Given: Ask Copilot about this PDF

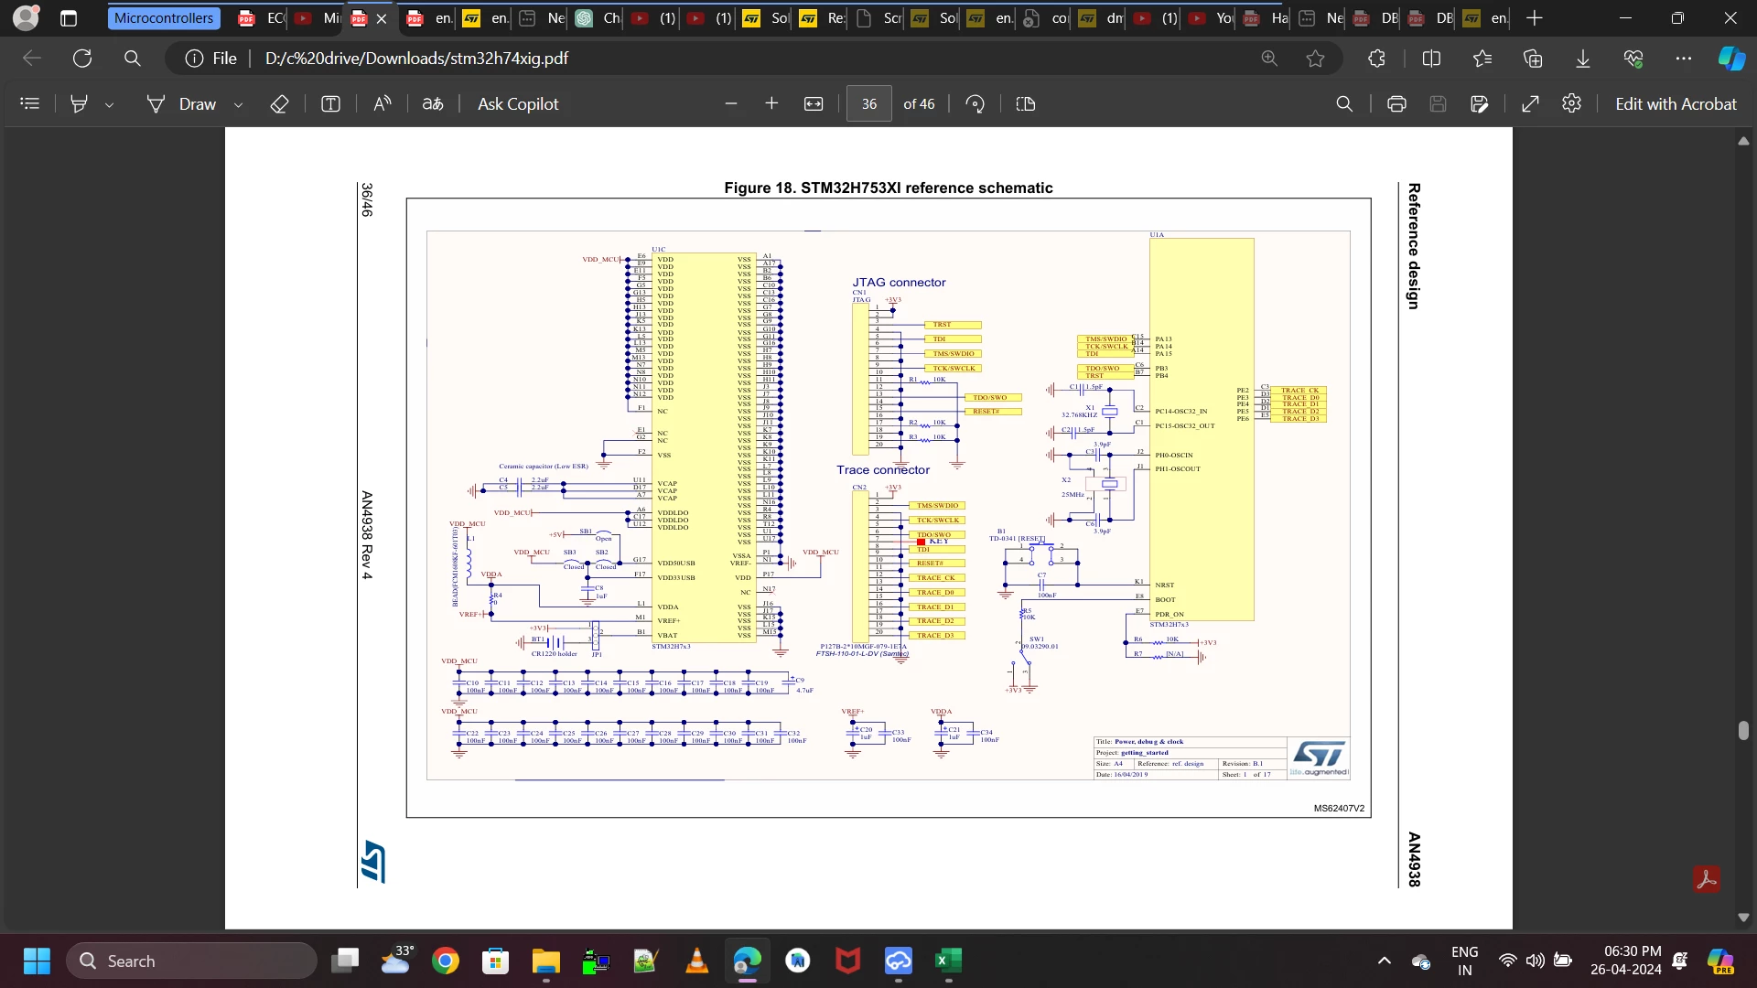Looking at the screenshot, I should 518,104.
